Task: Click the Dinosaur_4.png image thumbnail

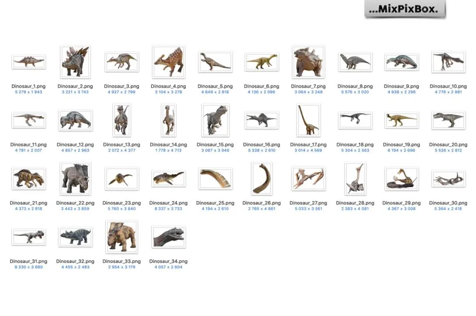Action: [168, 62]
